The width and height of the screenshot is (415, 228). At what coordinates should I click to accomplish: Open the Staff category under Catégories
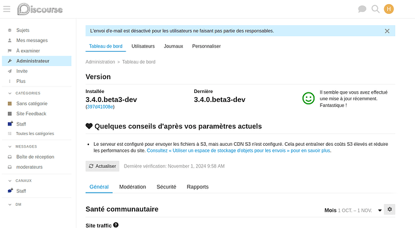tap(37, 124)
